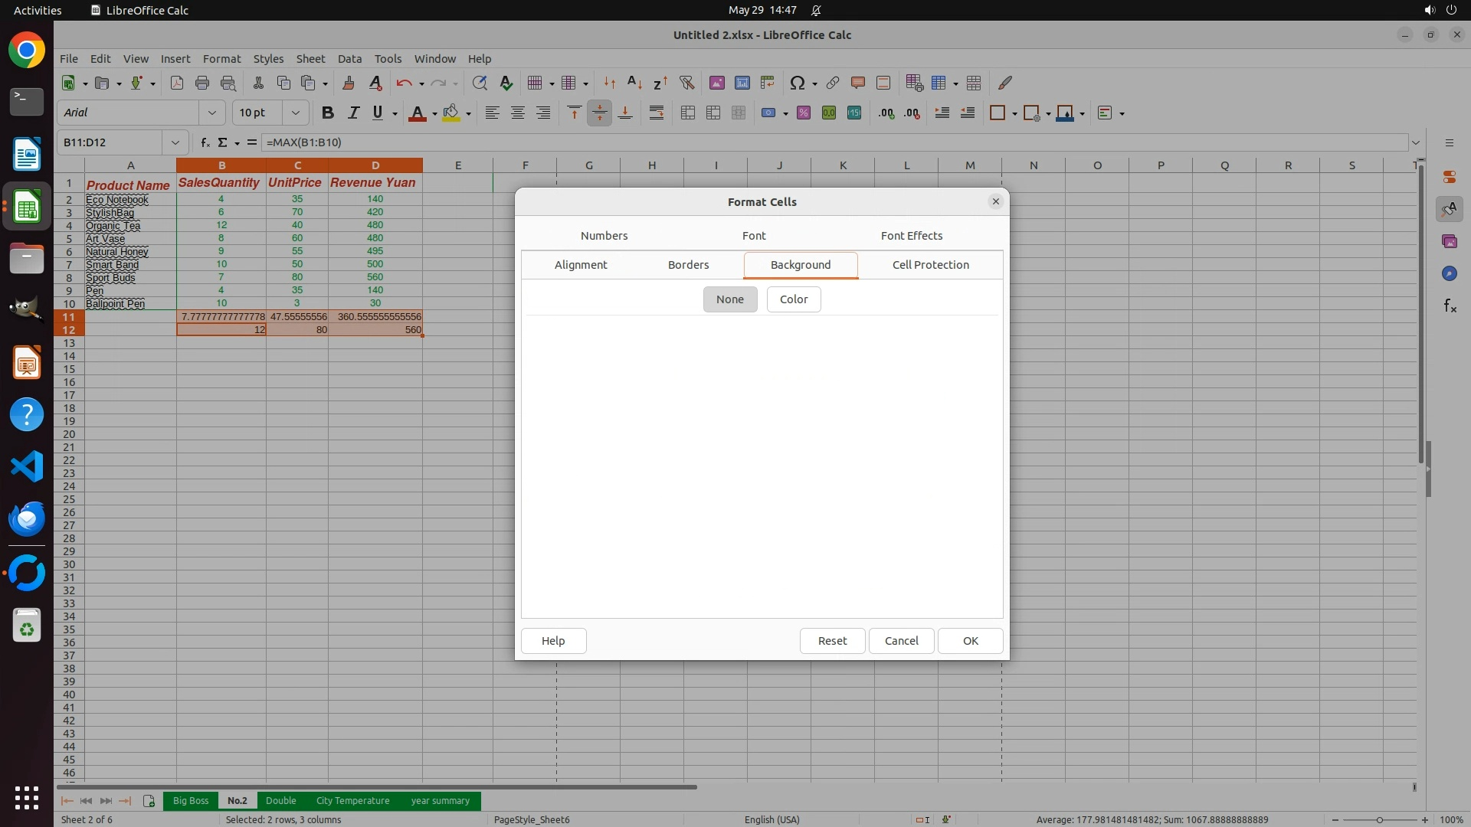Click the AutoFilter toolbar icon
Image resolution: width=1471 pixels, height=827 pixels.
pos(686,83)
